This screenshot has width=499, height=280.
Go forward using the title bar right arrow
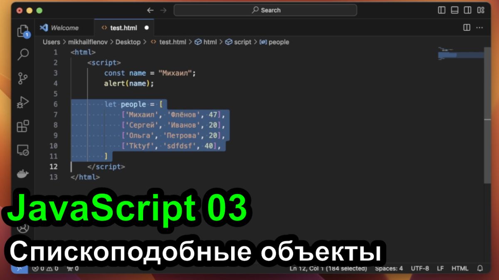[x=163, y=10]
